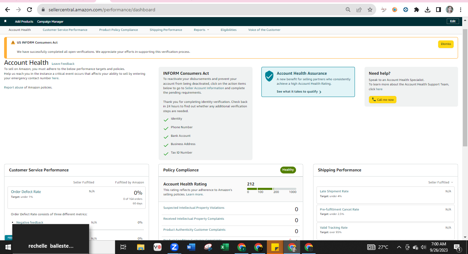The width and height of the screenshot is (468, 254).
Task: Open the Windows Start menu
Action: tap(8, 247)
